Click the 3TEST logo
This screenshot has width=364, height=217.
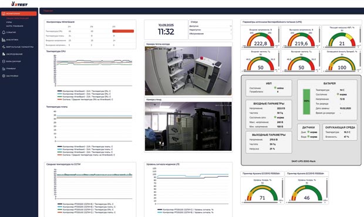click(x=19, y=4)
